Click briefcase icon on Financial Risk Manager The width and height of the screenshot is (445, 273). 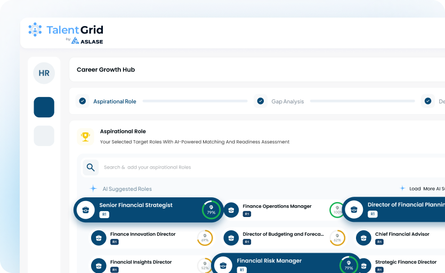coord(223,265)
